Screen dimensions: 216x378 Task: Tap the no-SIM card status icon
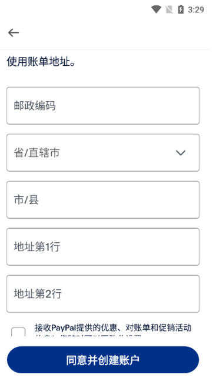(169, 9)
